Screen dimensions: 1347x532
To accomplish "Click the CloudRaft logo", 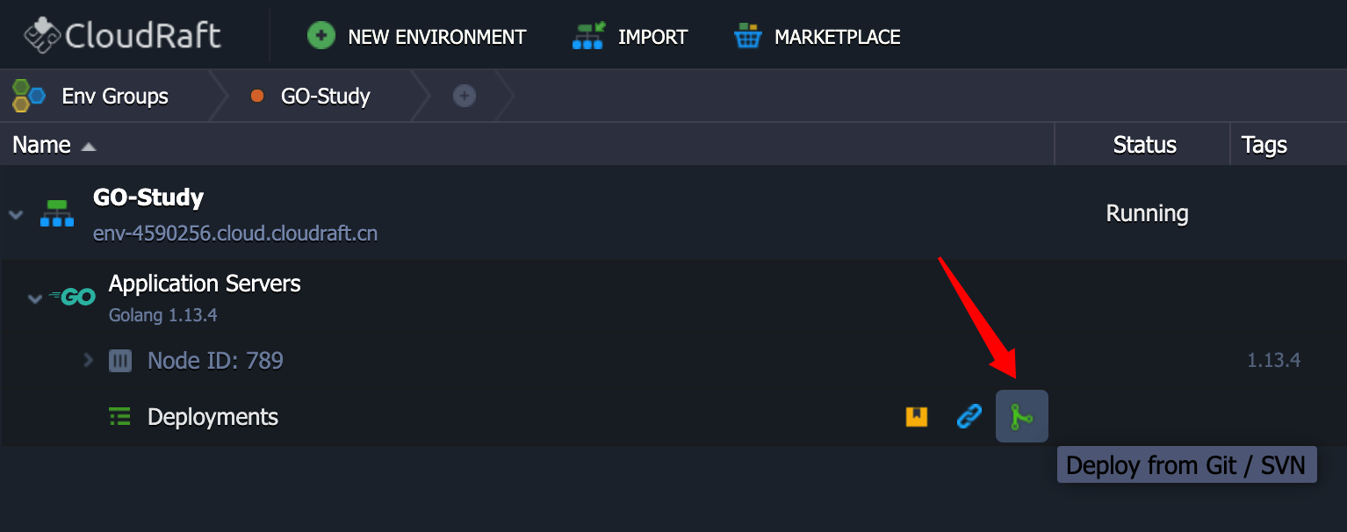I will (122, 36).
